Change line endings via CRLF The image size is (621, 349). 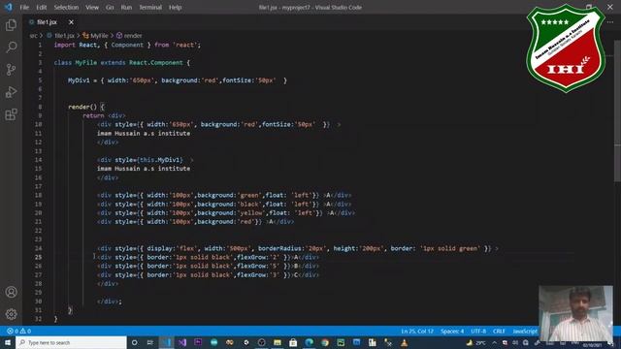pos(499,331)
